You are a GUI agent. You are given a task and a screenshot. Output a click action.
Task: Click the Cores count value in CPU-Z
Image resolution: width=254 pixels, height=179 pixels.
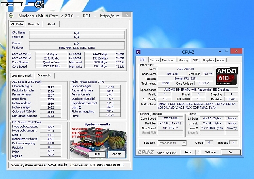pos(209,143)
